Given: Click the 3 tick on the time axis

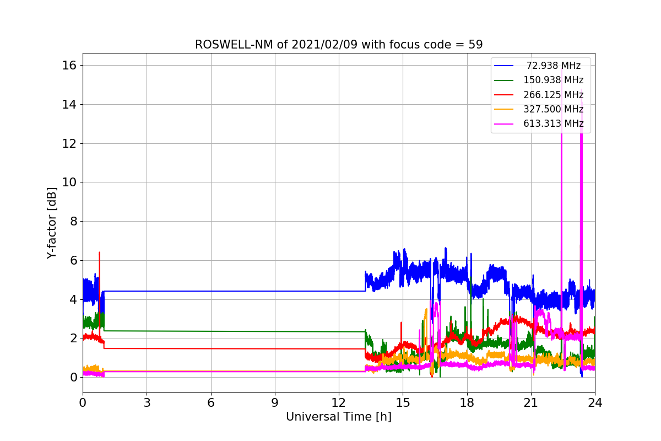Looking at the screenshot, I should coord(147,402).
